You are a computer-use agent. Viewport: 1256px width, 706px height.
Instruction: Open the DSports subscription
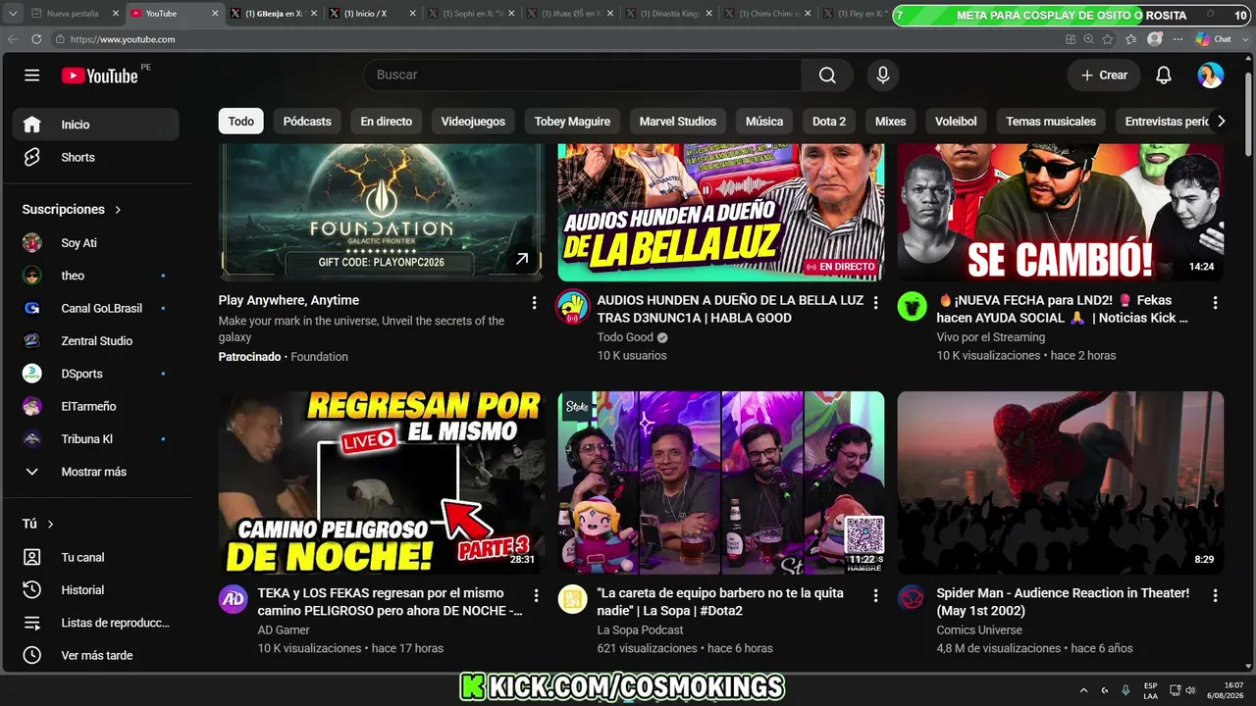[x=96, y=374]
